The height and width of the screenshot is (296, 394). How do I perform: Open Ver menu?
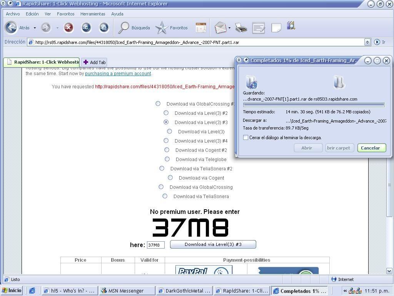(x=48, y=14)
